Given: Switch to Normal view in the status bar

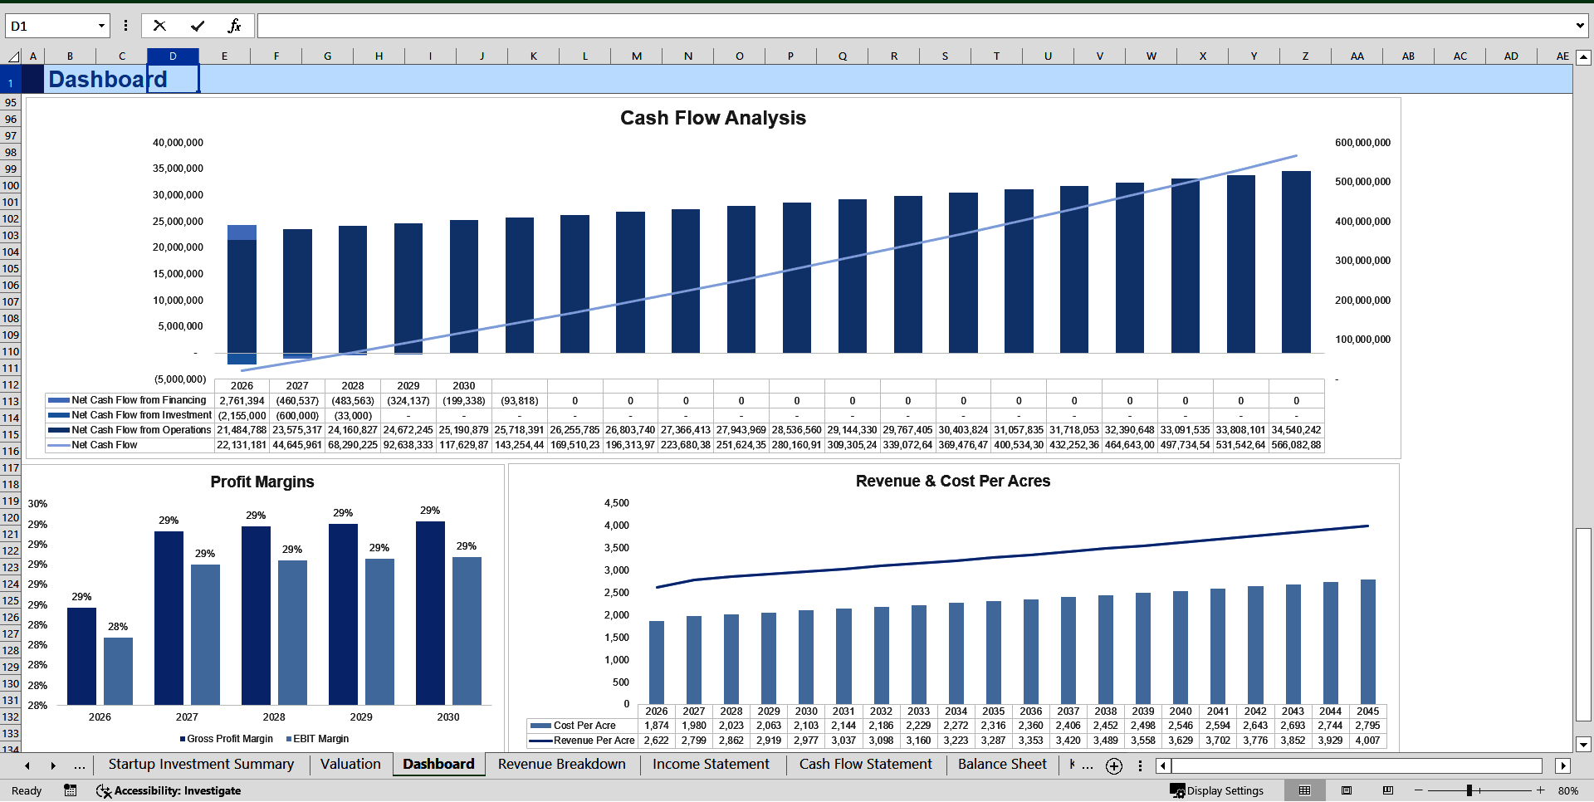Looking at the screenshot, I should (x=1305, y=790).
